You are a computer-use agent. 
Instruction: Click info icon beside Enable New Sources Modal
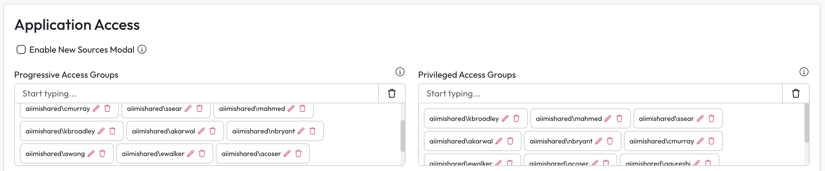142,50
